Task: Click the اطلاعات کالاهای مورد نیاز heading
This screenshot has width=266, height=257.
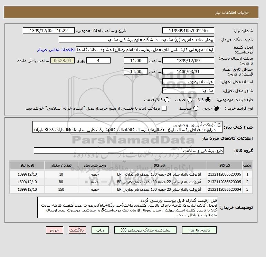Action: (227, 138)
